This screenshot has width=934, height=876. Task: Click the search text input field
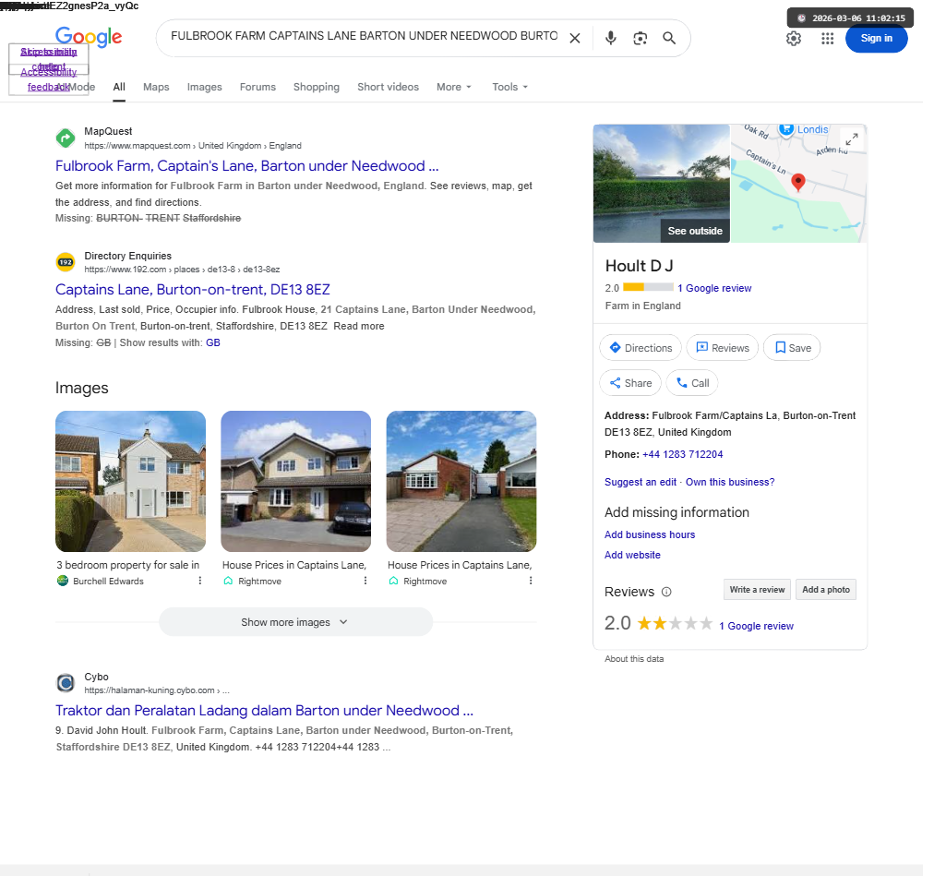coord(364,36)
